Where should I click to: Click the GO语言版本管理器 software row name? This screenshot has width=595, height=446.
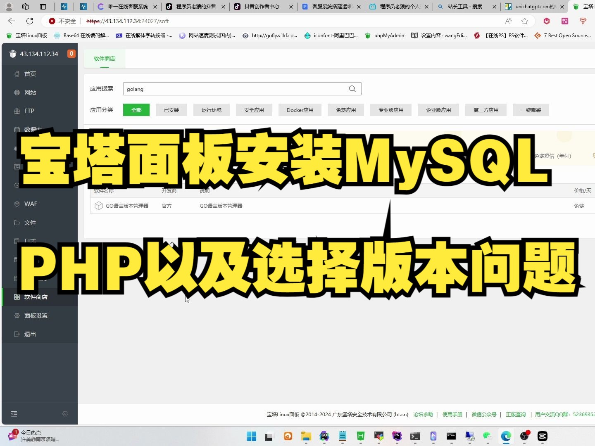click(x=127, y=206)
